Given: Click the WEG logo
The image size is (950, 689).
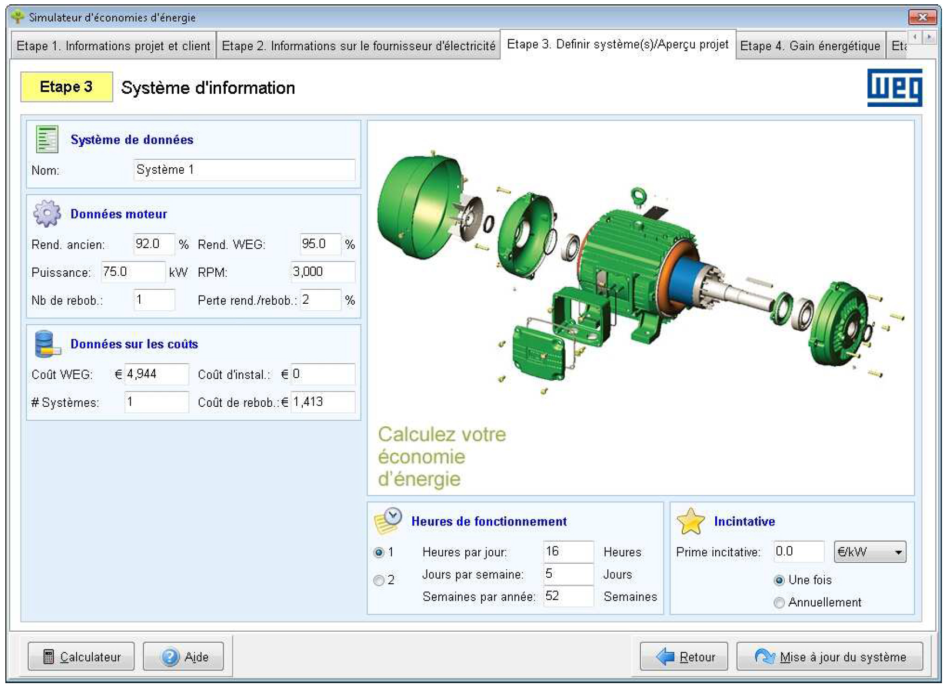Looking at the screenshot, I should click(894, 87).
